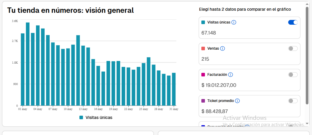Viewport: 312px width, 135px height.
Task: Click the scrollbar up arrow in metrics panel
Action: [x=307, y=4]
